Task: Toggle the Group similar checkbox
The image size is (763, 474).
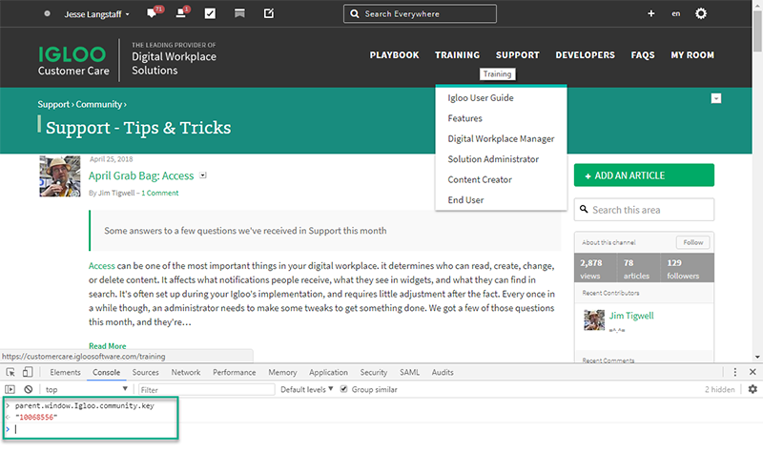Action: [x=344, y=389]
